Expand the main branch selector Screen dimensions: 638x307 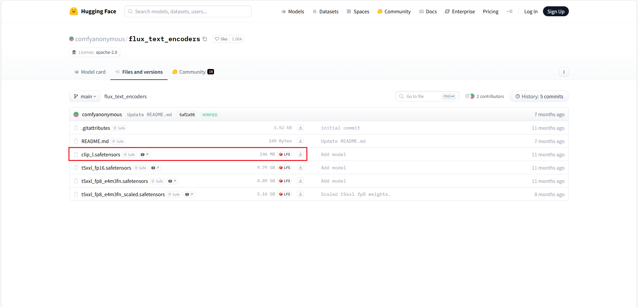pyautogui.click(x=85, y=97)
